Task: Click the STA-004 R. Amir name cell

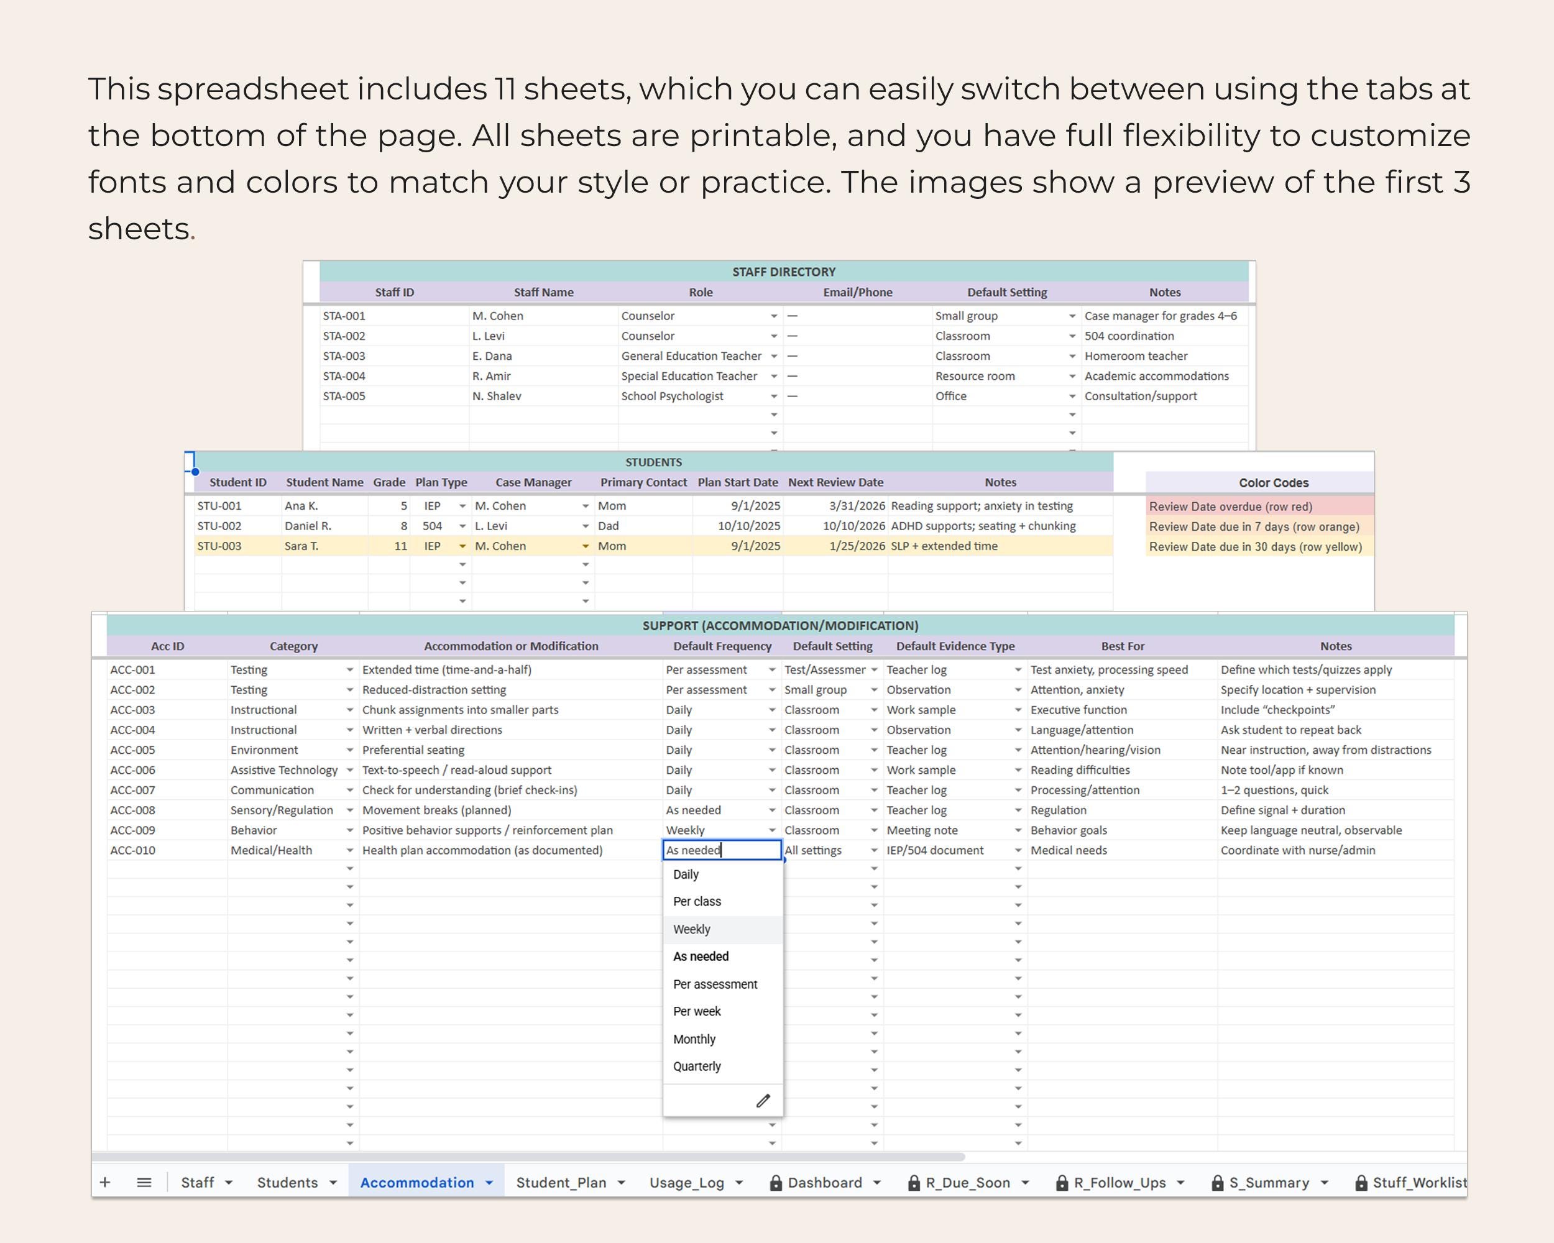Action: click(x=543, y=376)
